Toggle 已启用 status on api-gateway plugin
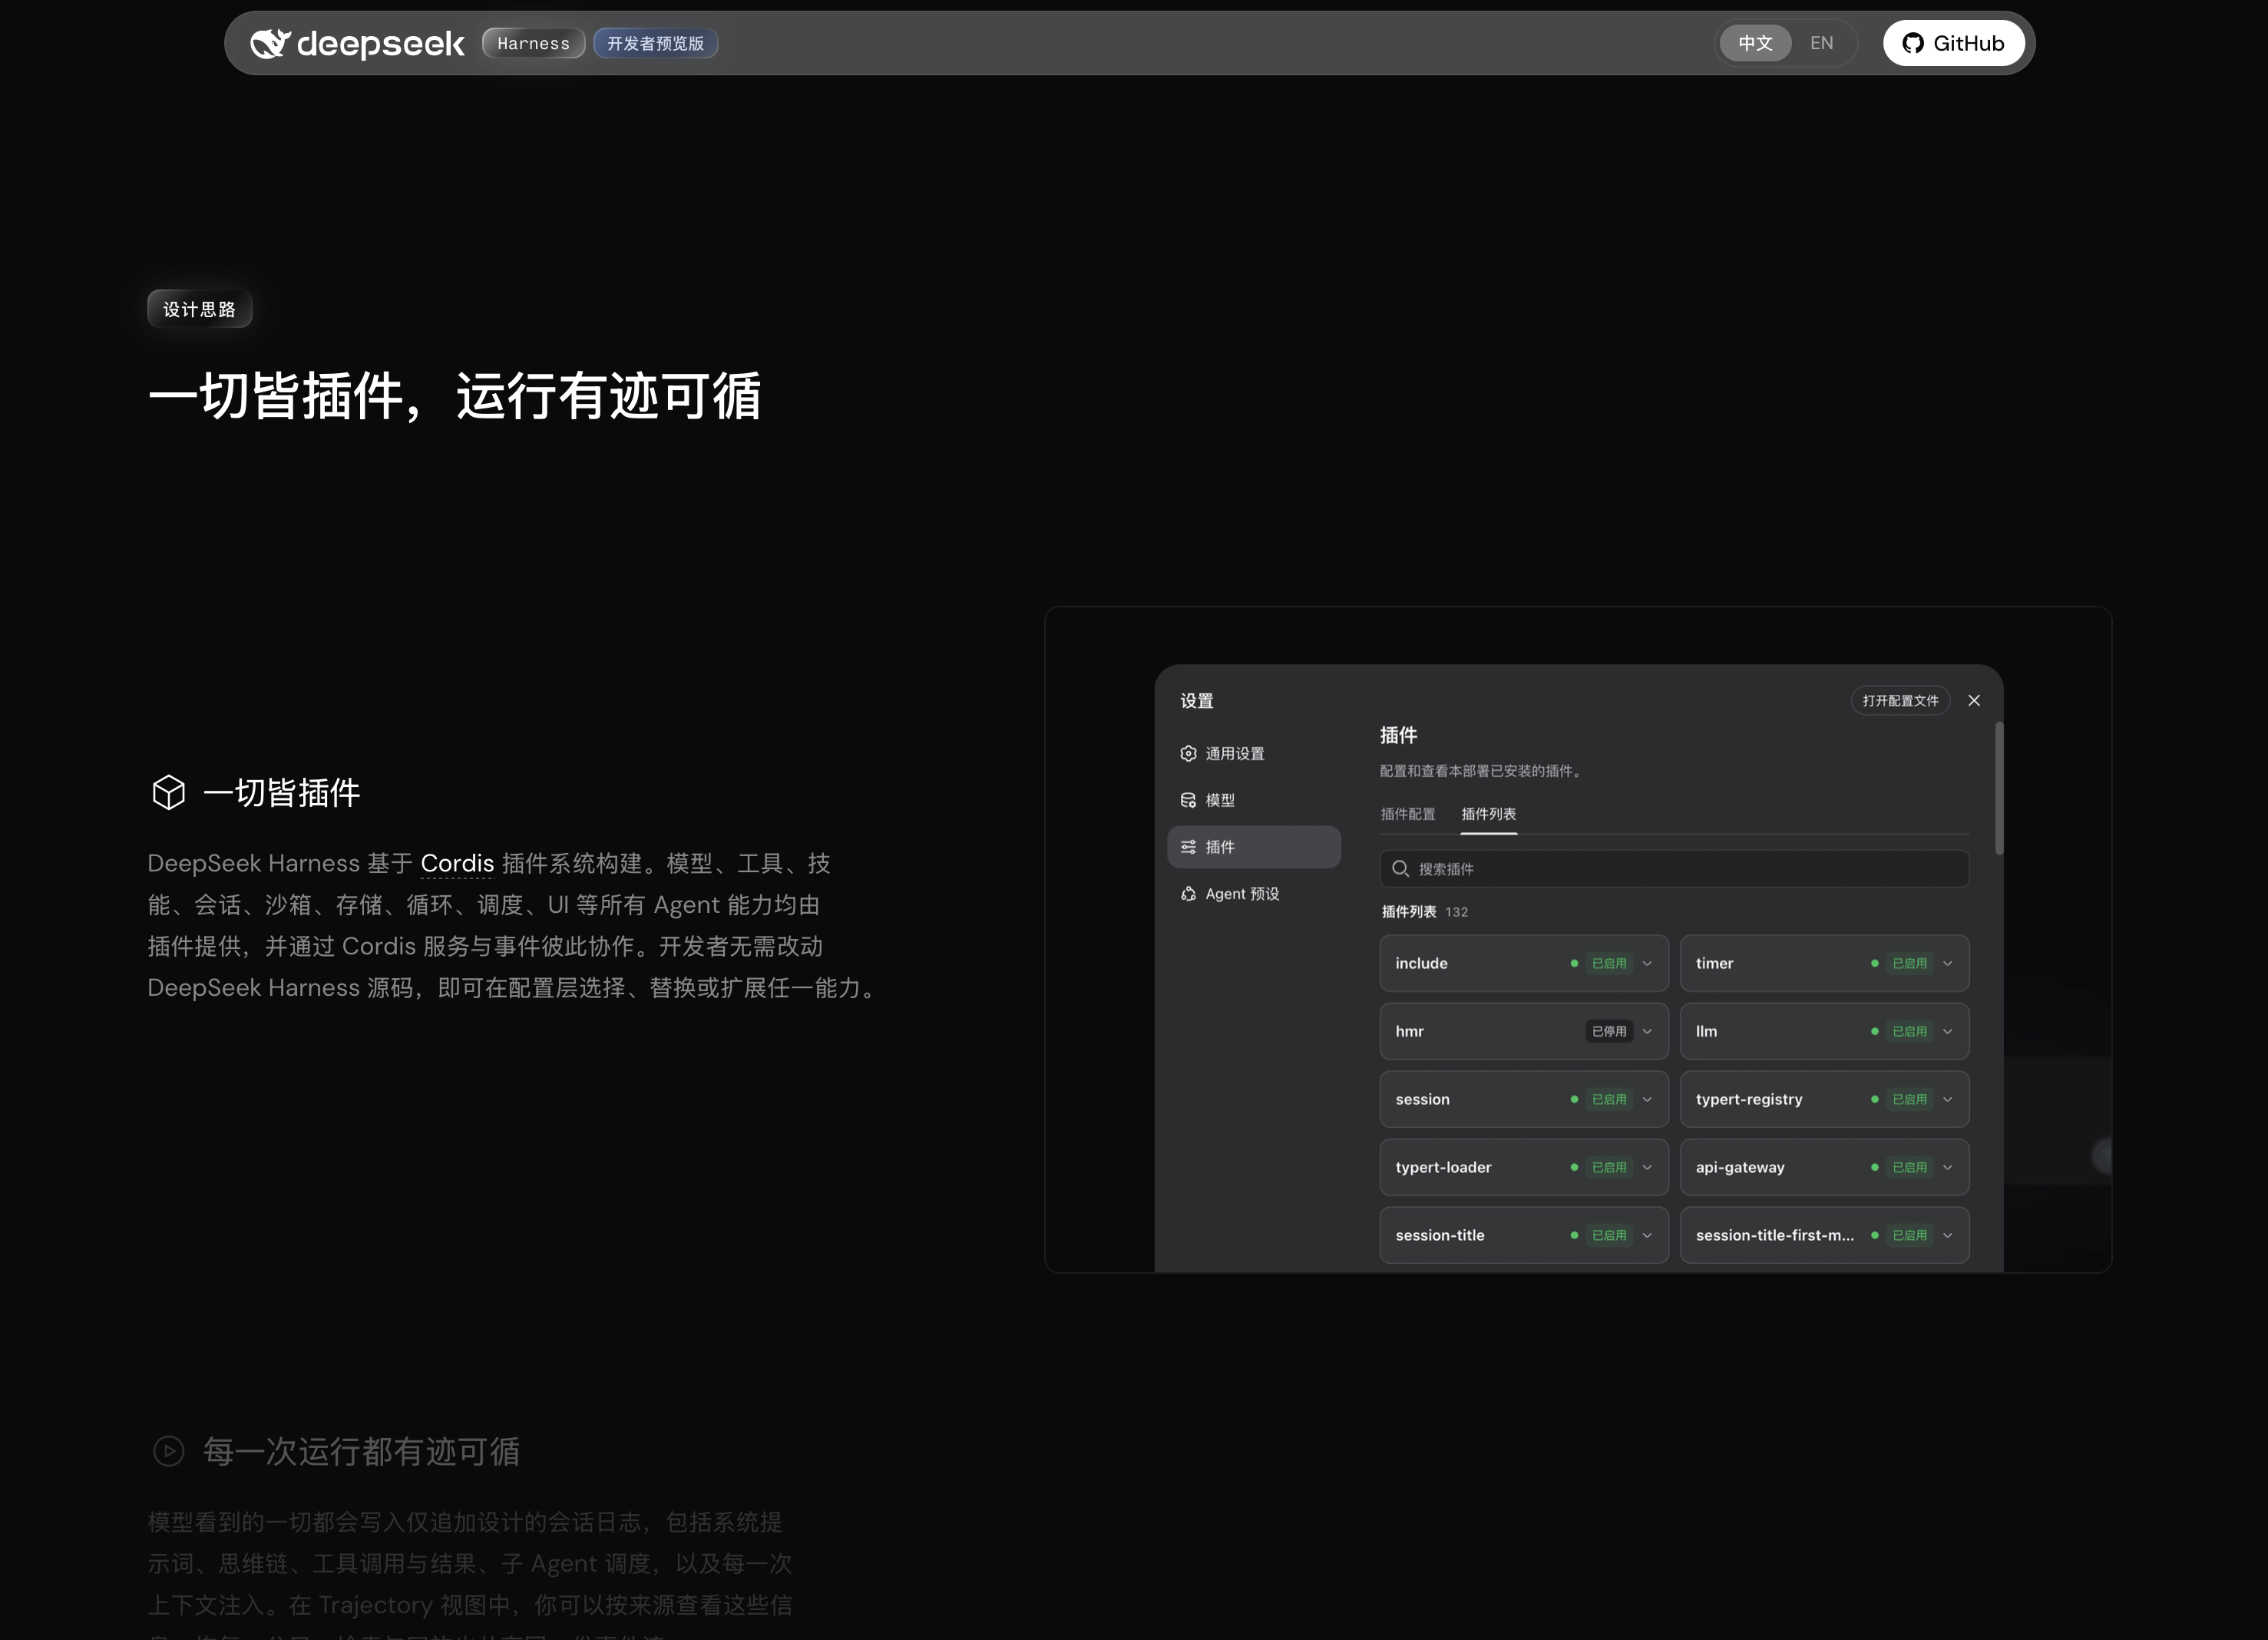The width and height of the screenshot is (2268, 1640). point(1909,1167)
